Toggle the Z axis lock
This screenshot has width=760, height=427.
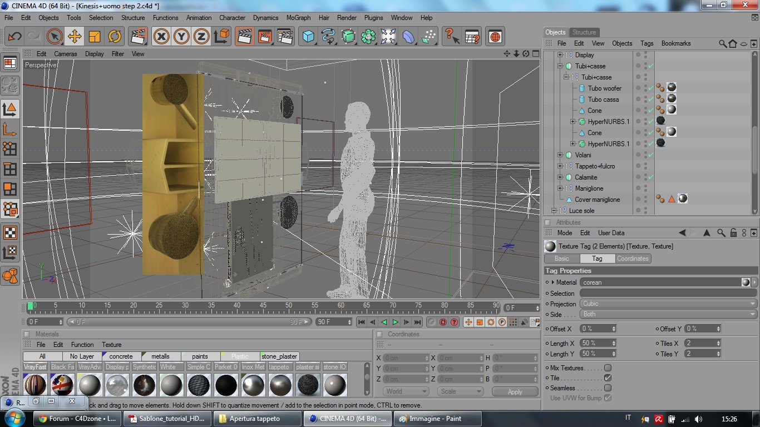[x=201, y=37]
